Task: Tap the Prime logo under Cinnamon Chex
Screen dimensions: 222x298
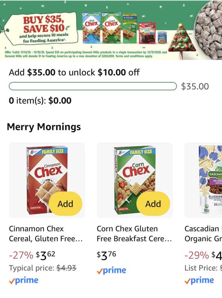Action: [24, 281]
